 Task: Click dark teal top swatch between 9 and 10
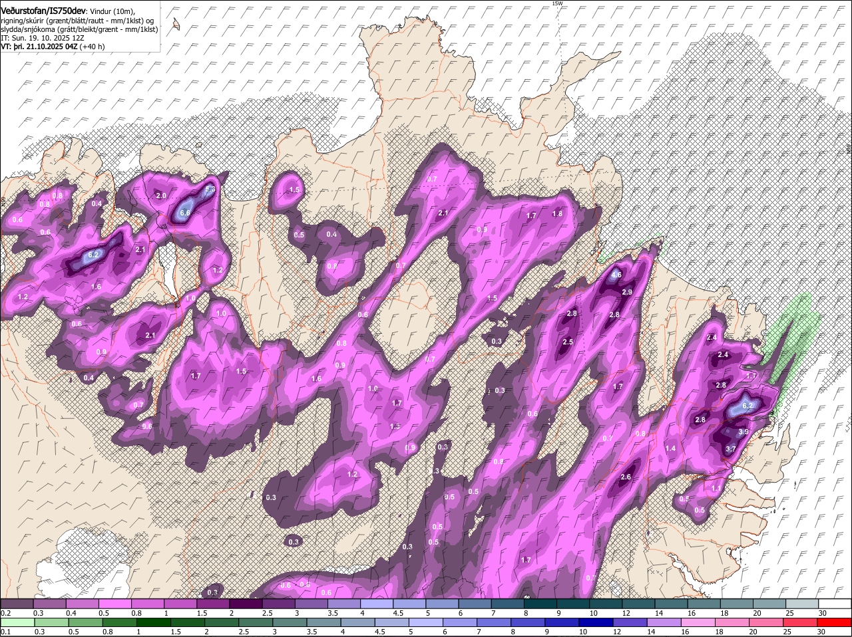coord(573,604)
